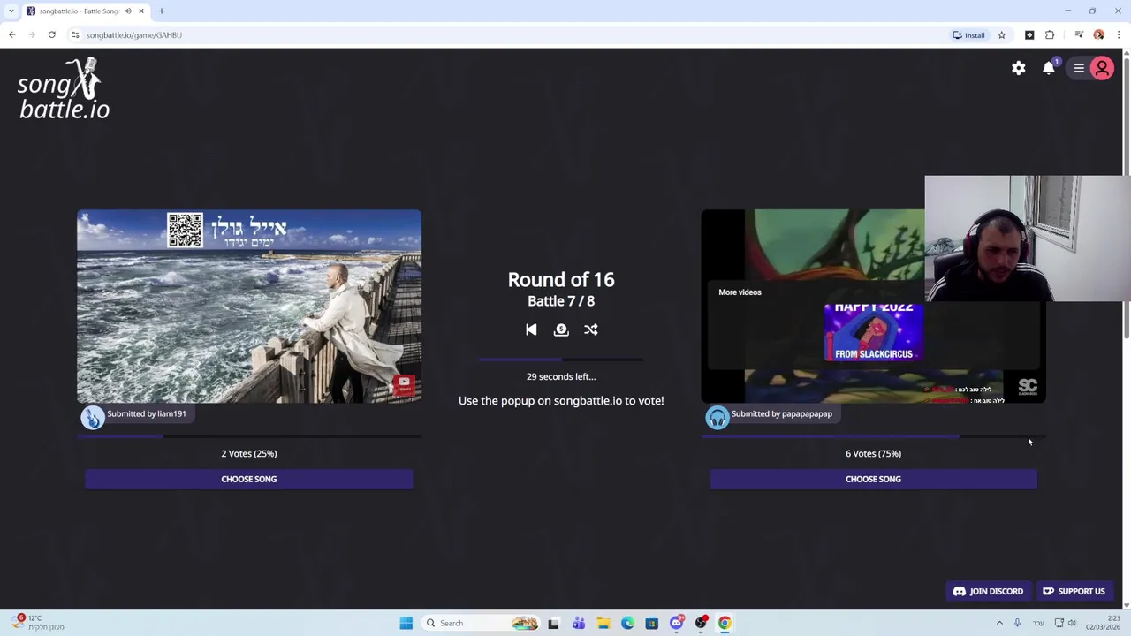Image resolution: width=1131 pixels, height=636 pixels.
Task: Open Task View in the taskbar
Action: (553, 623)
